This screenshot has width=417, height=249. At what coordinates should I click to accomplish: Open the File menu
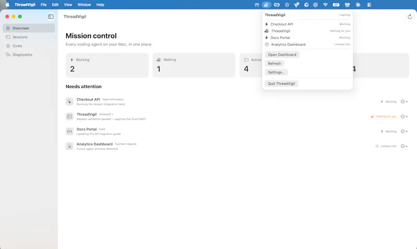click(44, 5)
